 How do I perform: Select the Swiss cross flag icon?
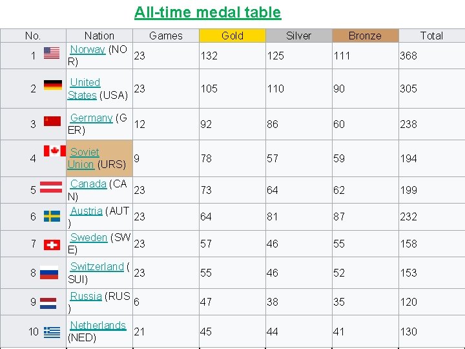(51, 244)
